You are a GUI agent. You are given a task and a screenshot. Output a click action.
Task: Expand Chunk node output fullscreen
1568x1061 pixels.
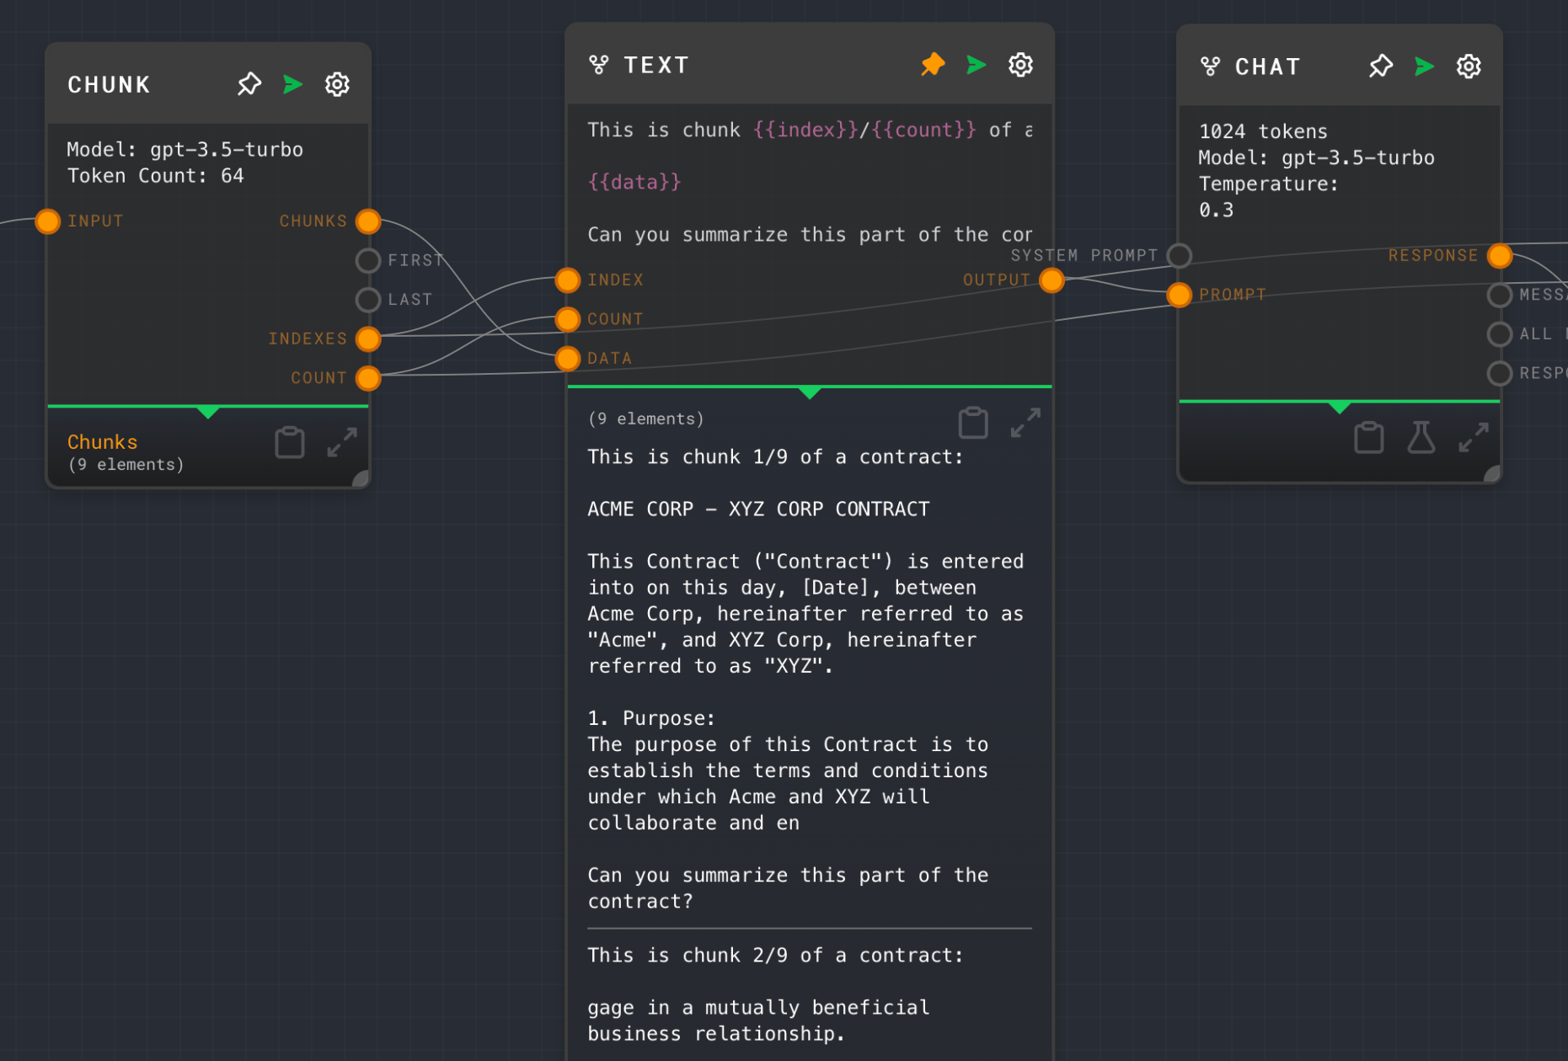[x=342, y=442]
